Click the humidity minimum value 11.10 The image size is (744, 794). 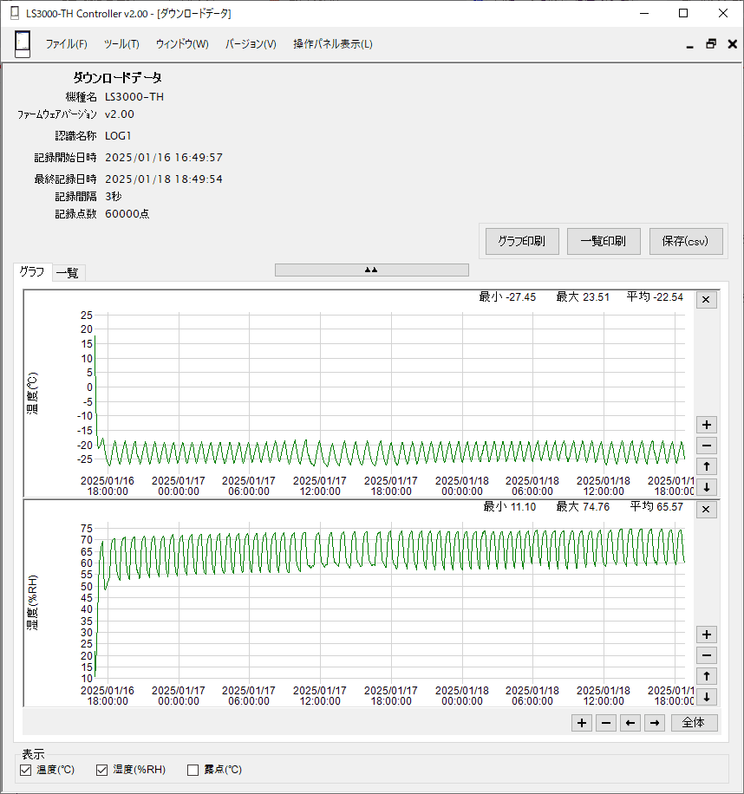523,506
